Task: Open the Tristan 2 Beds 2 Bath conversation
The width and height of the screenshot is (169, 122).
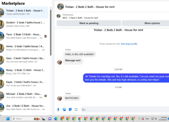Action: tap(24, 12)
